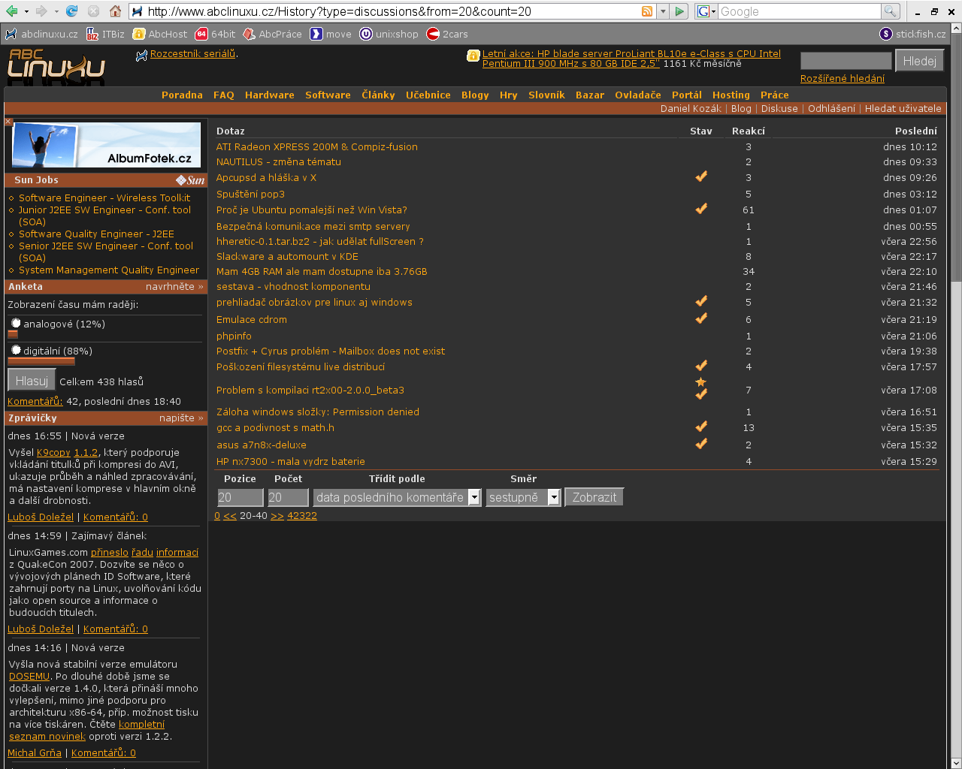The width and height of the screenshot is (962, 769).
Task: Reload the page with the refresh icon
Action: 72,11
